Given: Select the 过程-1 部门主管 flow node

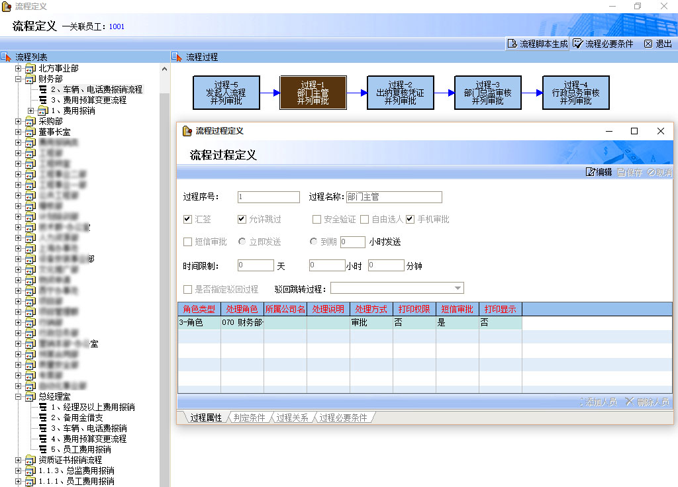Looking at the screenshot, I should pyautogui.click(x=313, y=93).
